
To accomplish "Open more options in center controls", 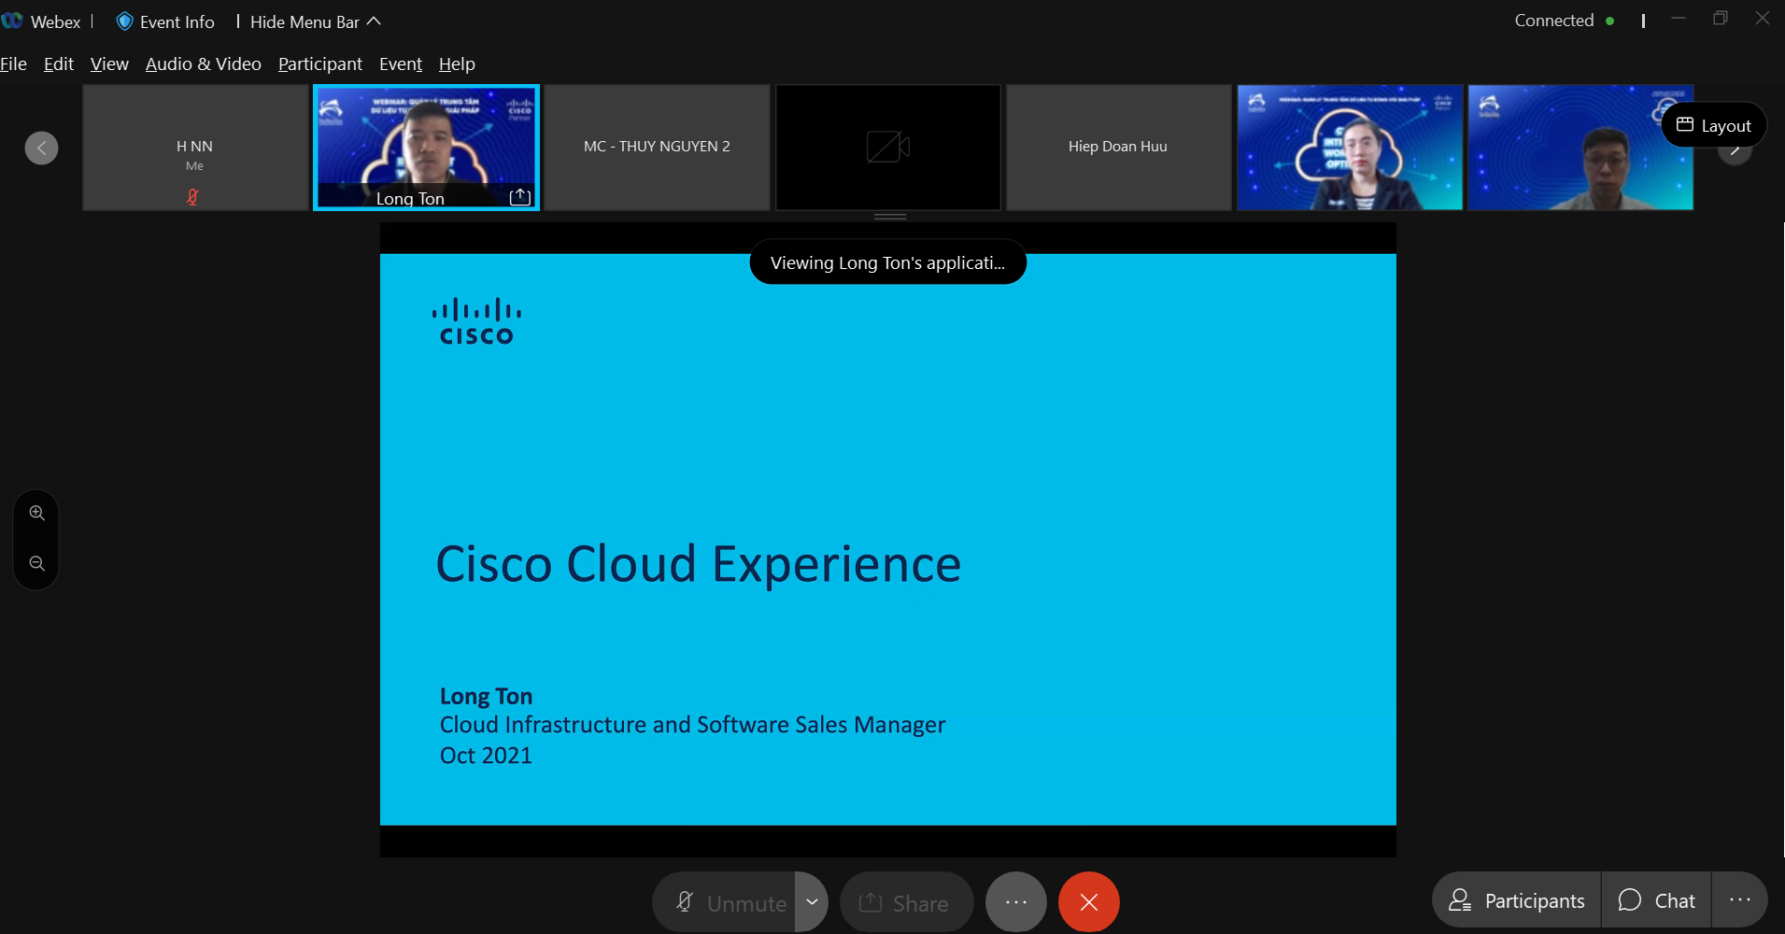I will tap(1016, 902).
